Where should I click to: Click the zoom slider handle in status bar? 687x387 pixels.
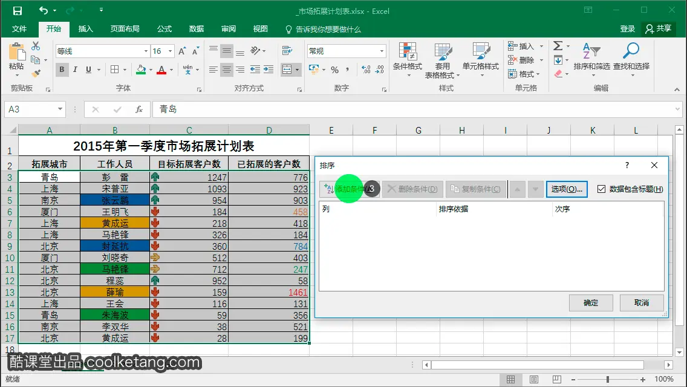608,379
